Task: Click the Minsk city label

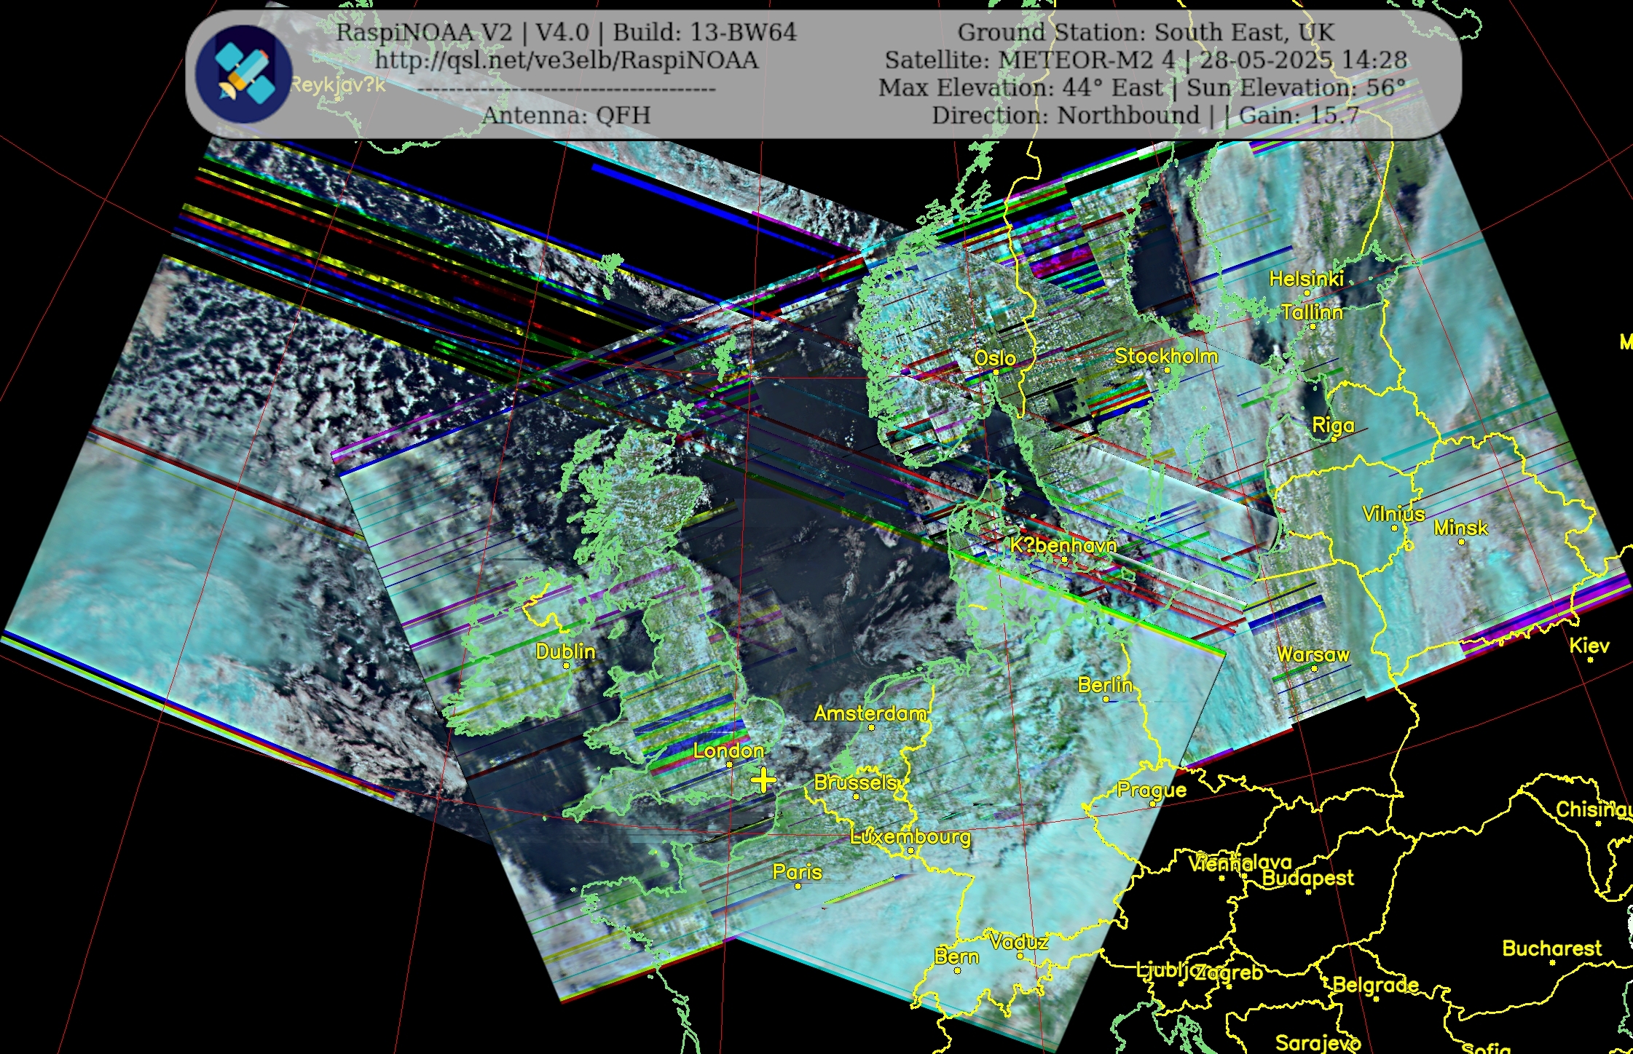Action: click(x=1460, y=528)
